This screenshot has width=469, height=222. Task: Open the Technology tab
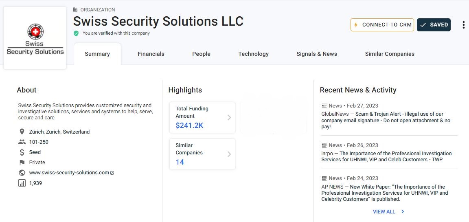point(253,54)
